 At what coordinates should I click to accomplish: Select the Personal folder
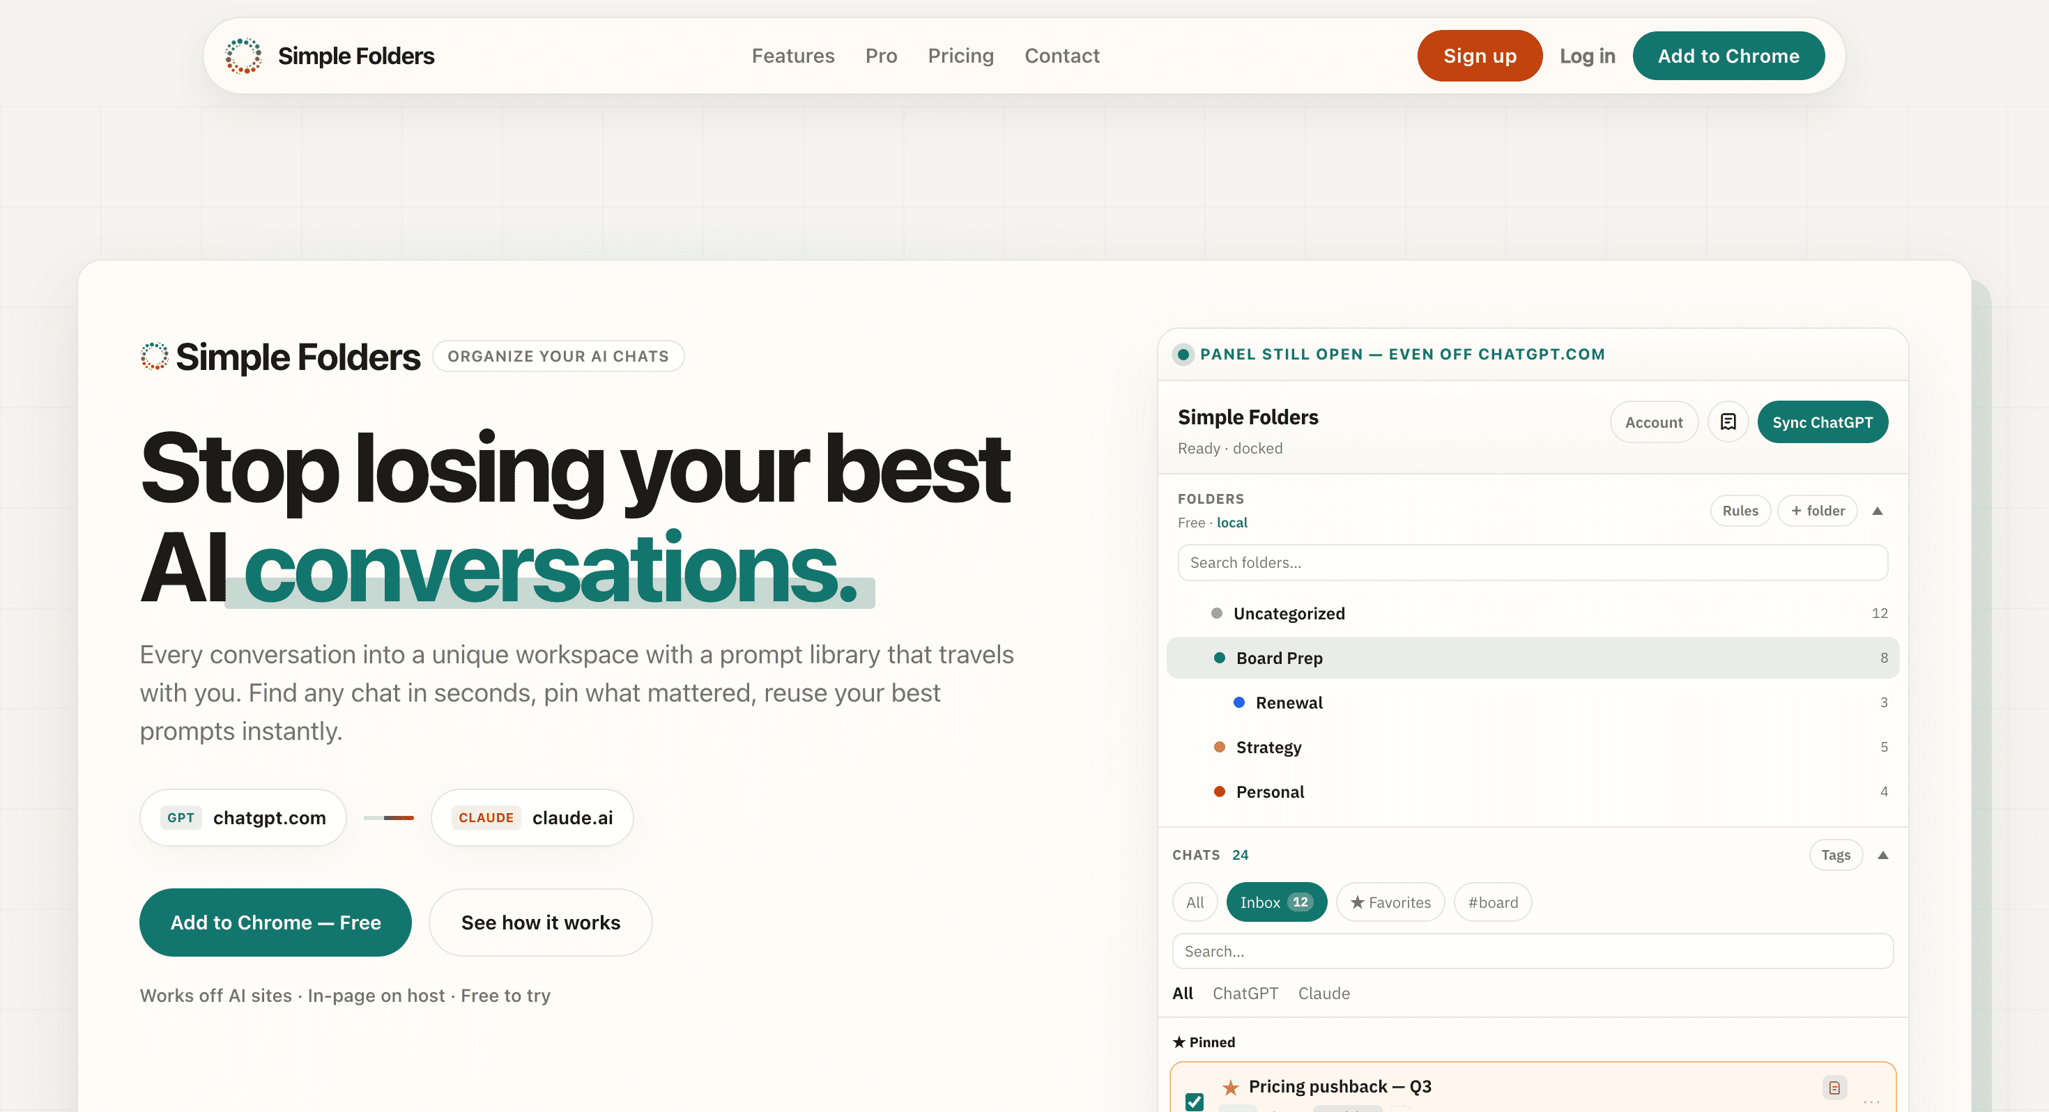point(1533,791)
